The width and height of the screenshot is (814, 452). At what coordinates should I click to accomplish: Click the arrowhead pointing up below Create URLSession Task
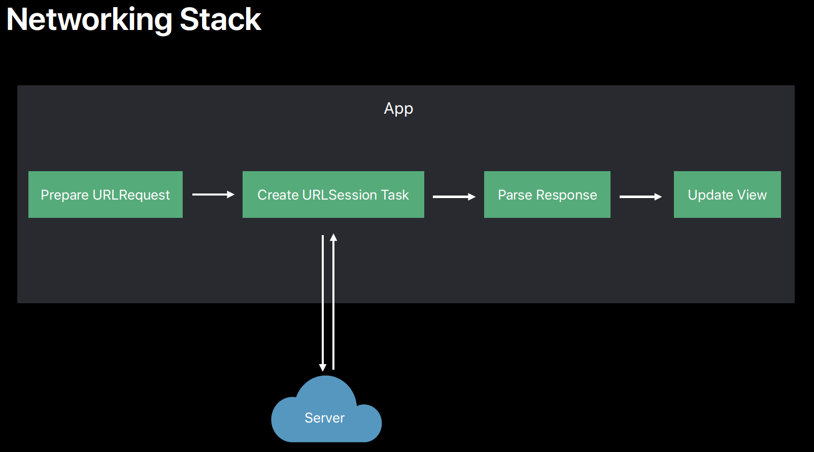333,237
